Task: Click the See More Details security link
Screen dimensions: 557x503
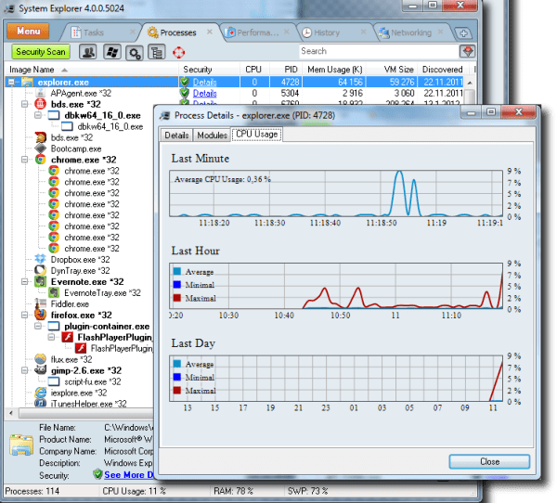Action: 129,475
